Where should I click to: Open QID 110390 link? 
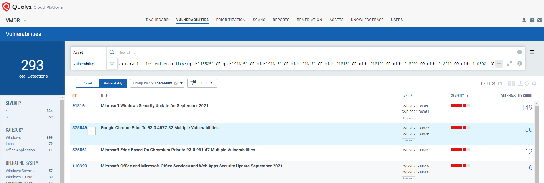(x=79, y=166)
